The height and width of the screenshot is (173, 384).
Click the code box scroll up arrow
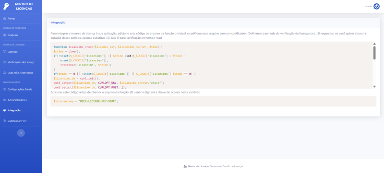(x=374, y=44)
